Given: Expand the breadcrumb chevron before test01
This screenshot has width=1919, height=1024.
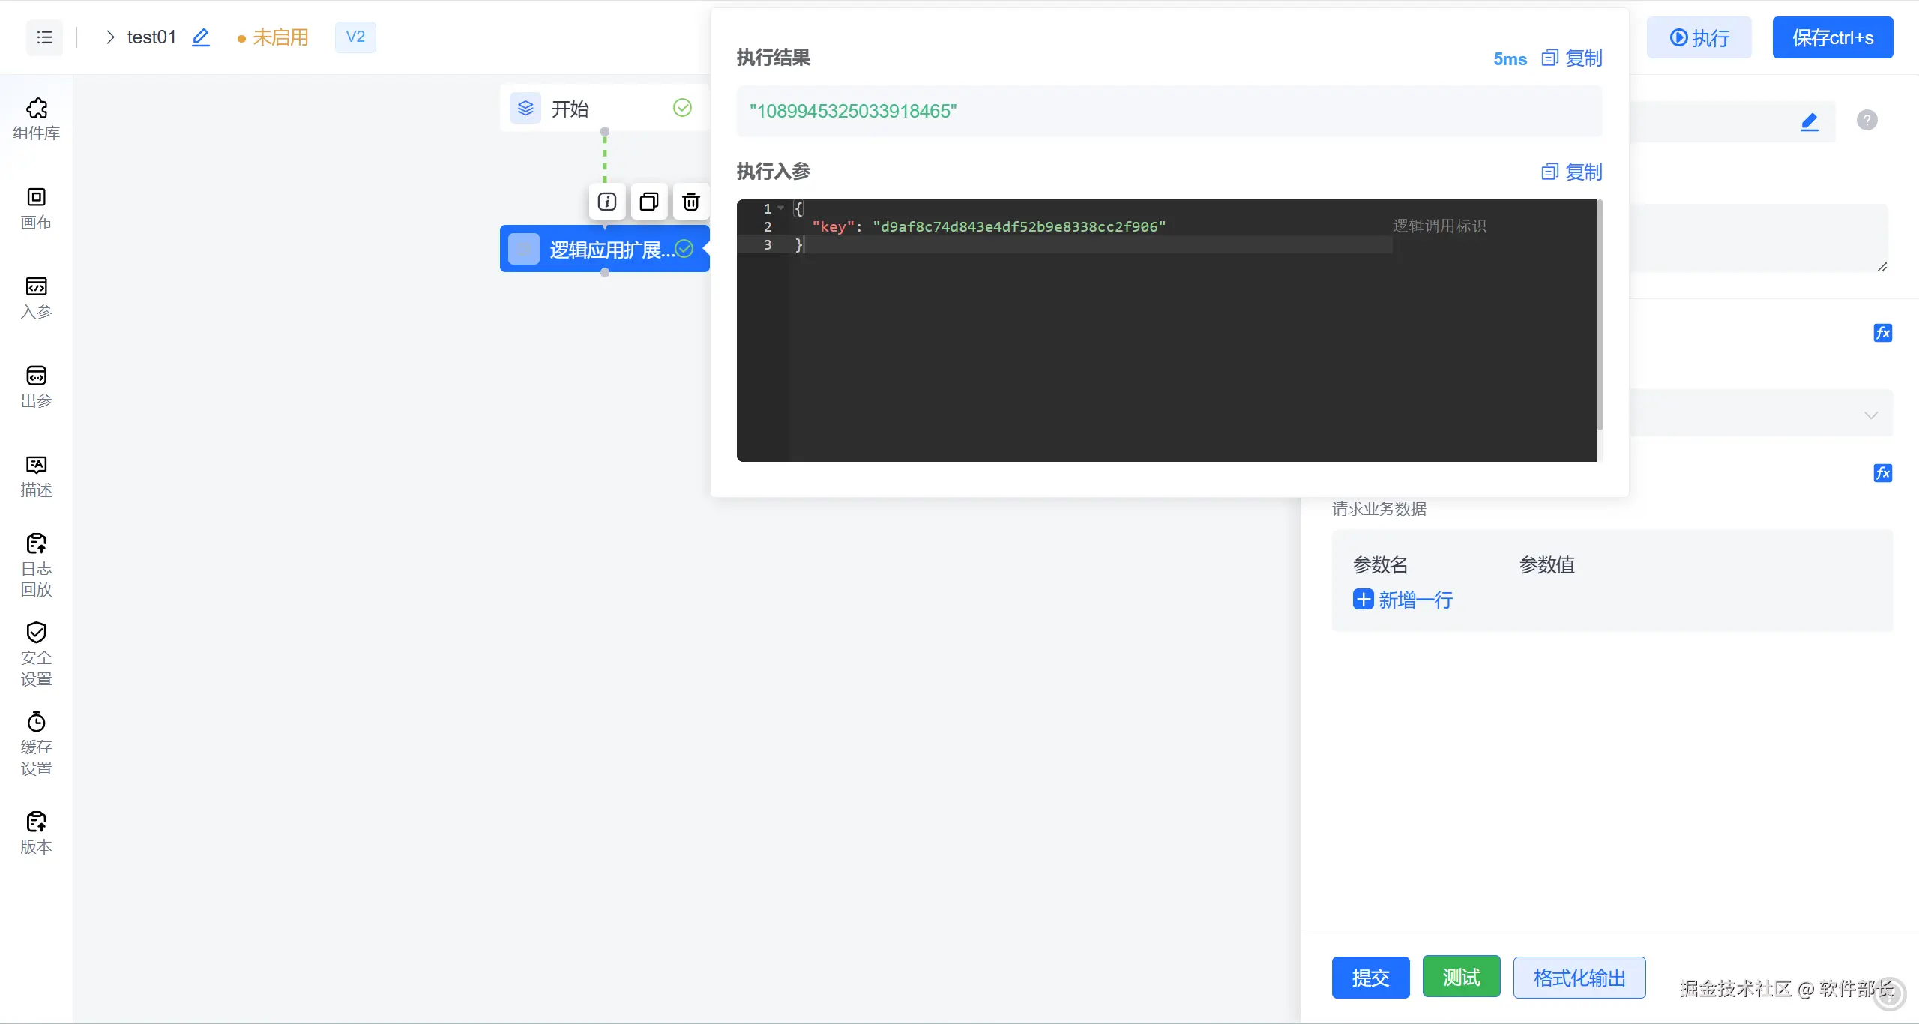Looking at the screenshot, I should (x=110, y=37).
